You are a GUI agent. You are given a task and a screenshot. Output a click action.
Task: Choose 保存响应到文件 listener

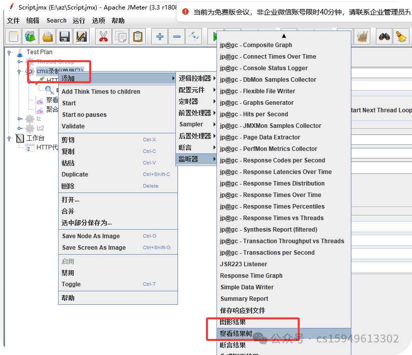tap(284, 310)
